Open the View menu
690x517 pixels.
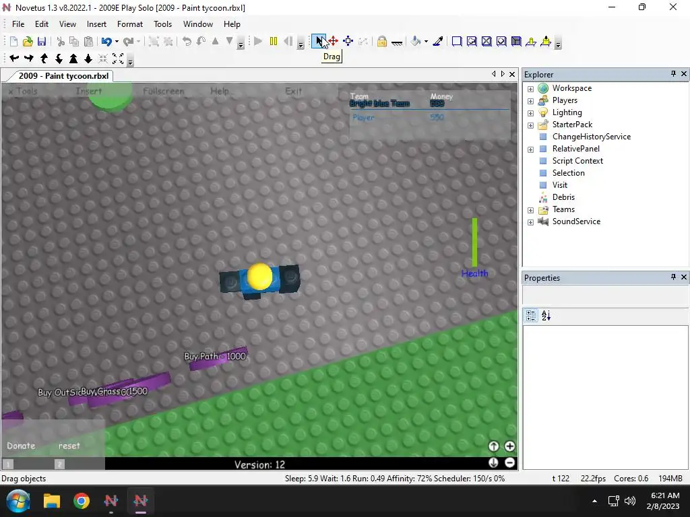pos(67,24)
